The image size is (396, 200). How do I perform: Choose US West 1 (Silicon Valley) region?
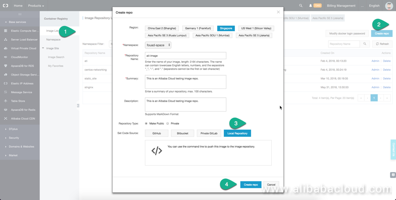coord(256,28)
